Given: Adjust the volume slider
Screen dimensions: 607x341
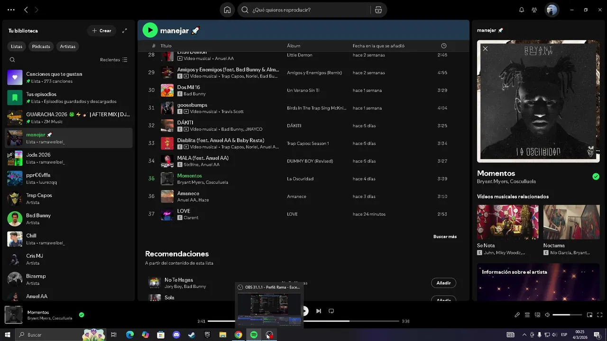Looking at the screenshot, I should coord(567,315).
